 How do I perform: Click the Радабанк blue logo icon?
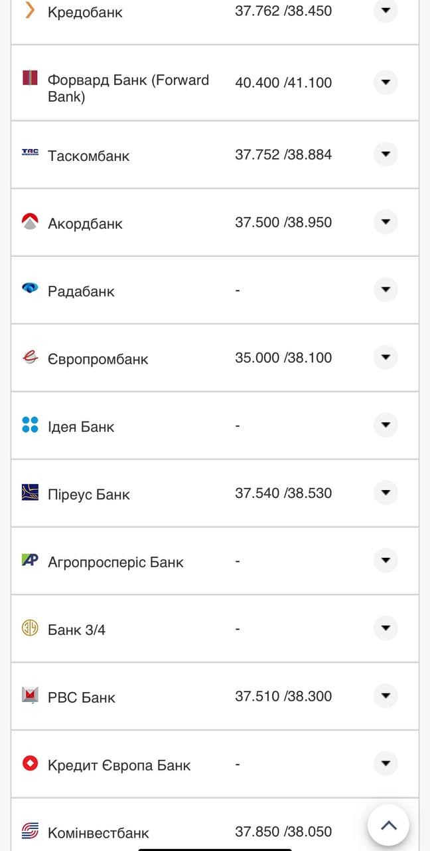tap(30, 288)
